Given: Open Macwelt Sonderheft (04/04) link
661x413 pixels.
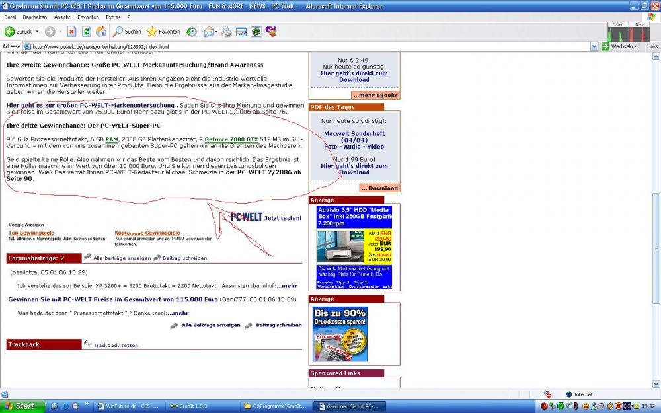Looking at the screenshot, I should (x=354, y=140).
